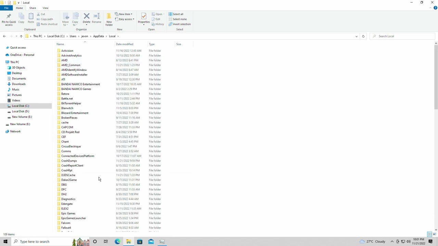Click the Properties checkmark icon
Viewport: 438px width, 246px height.
[144, 16]
